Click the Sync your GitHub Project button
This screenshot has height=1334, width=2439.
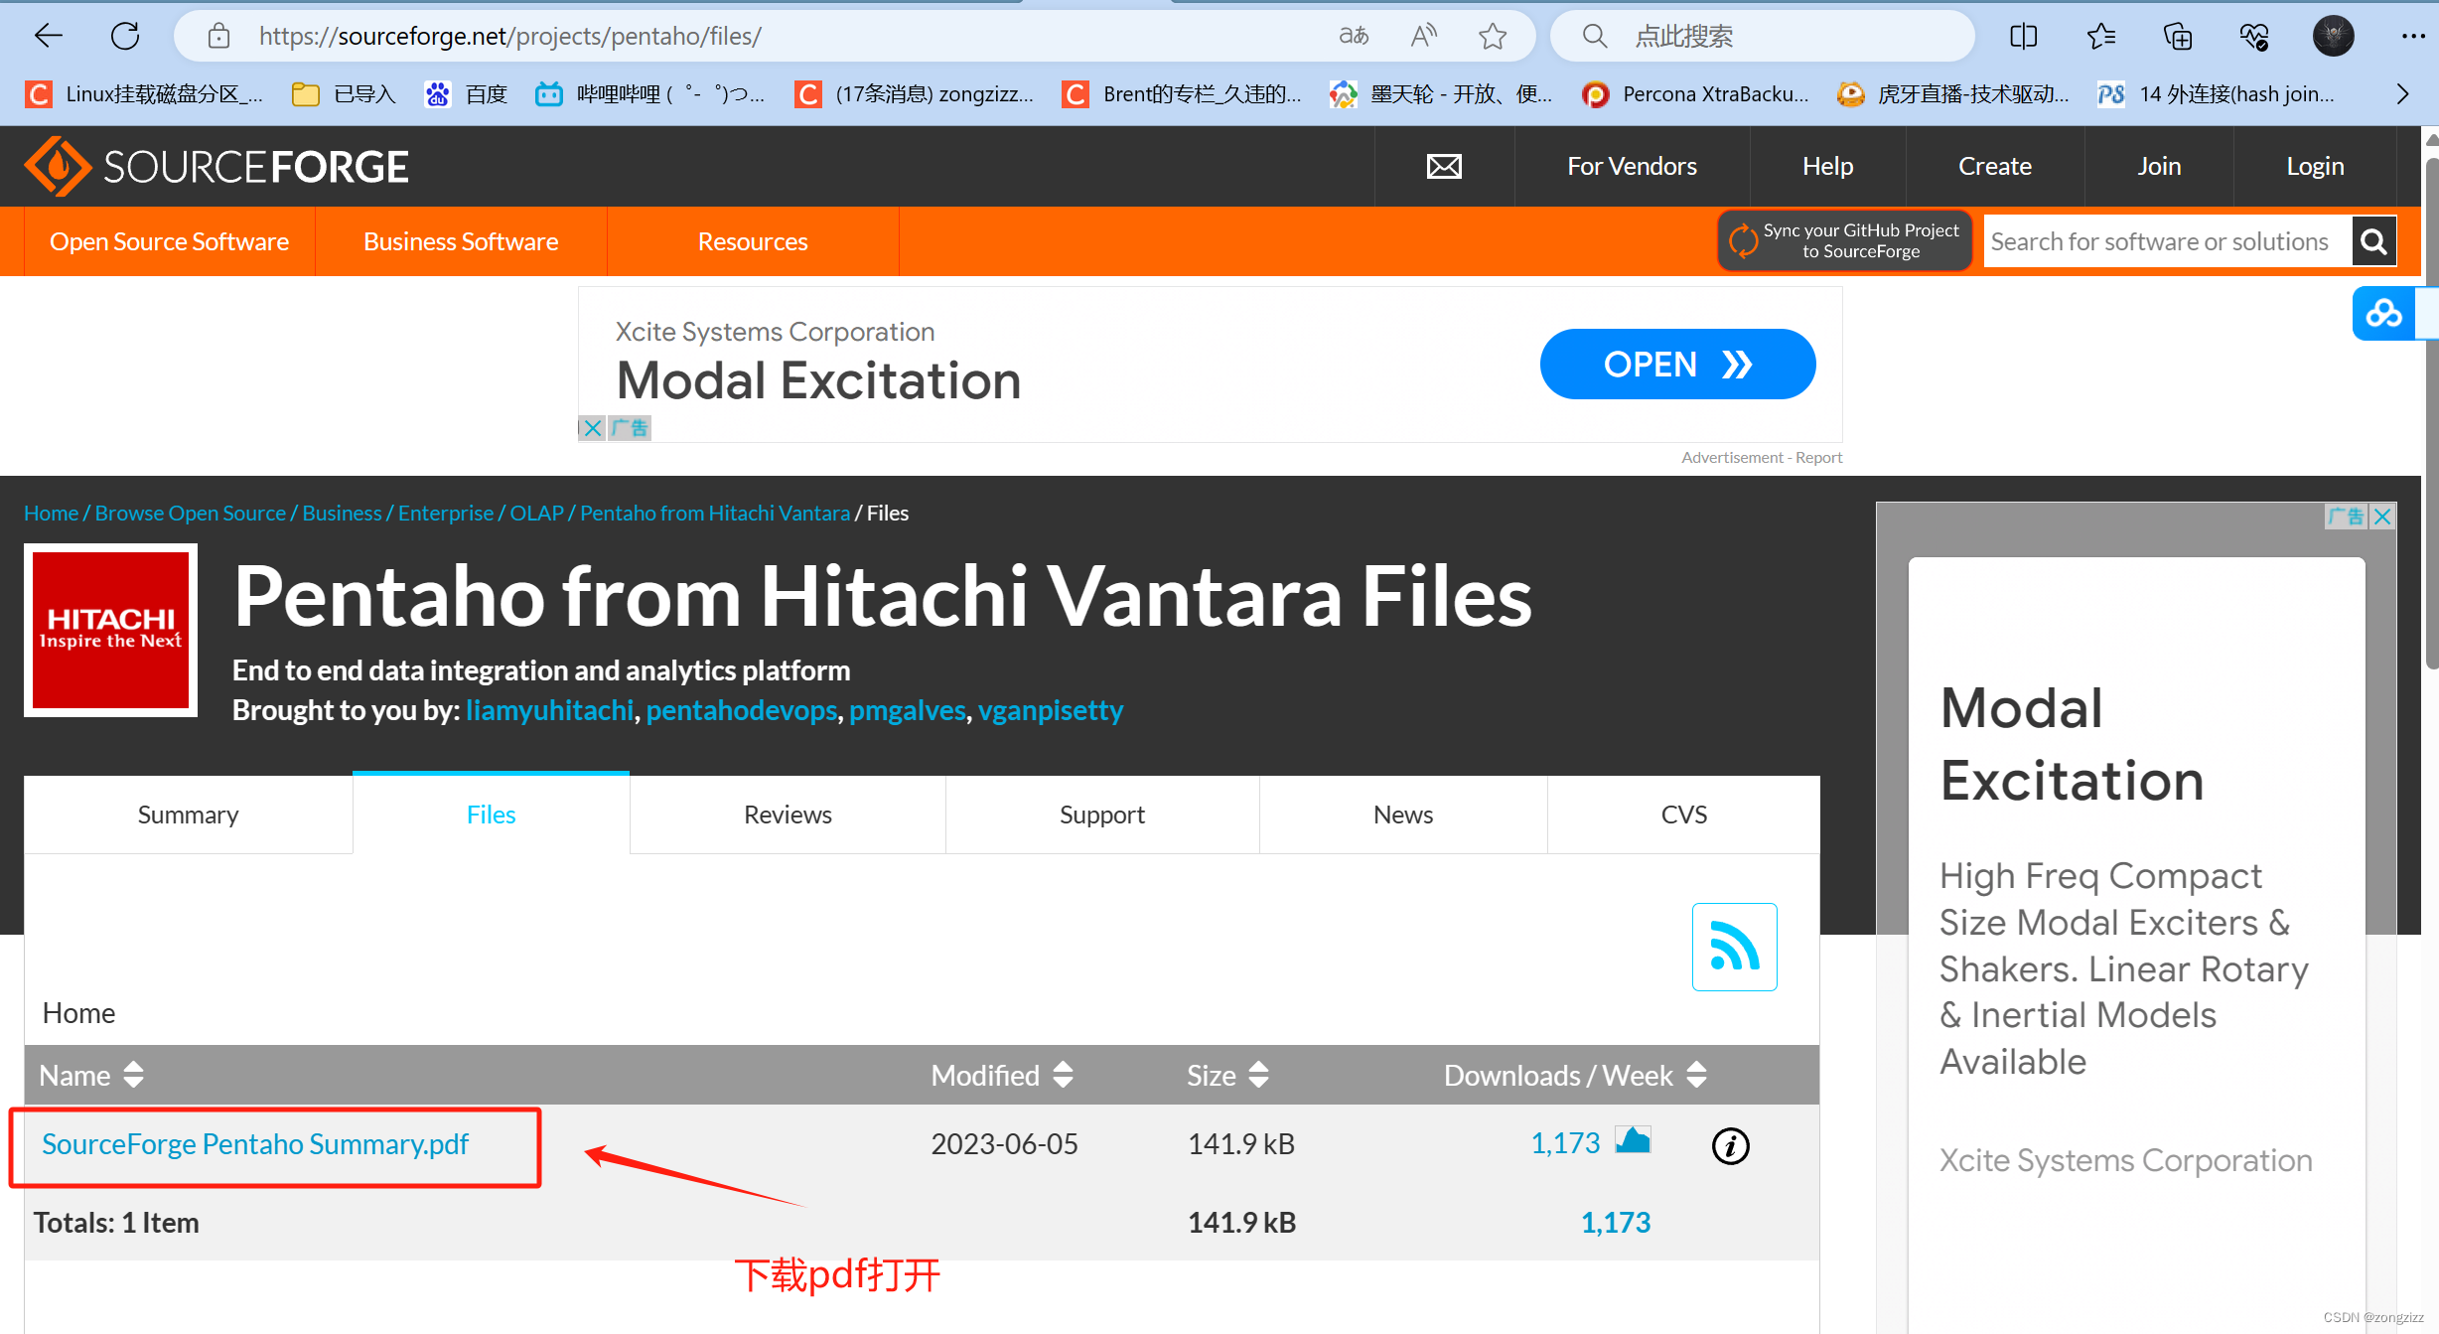(x=1845, y=241)
